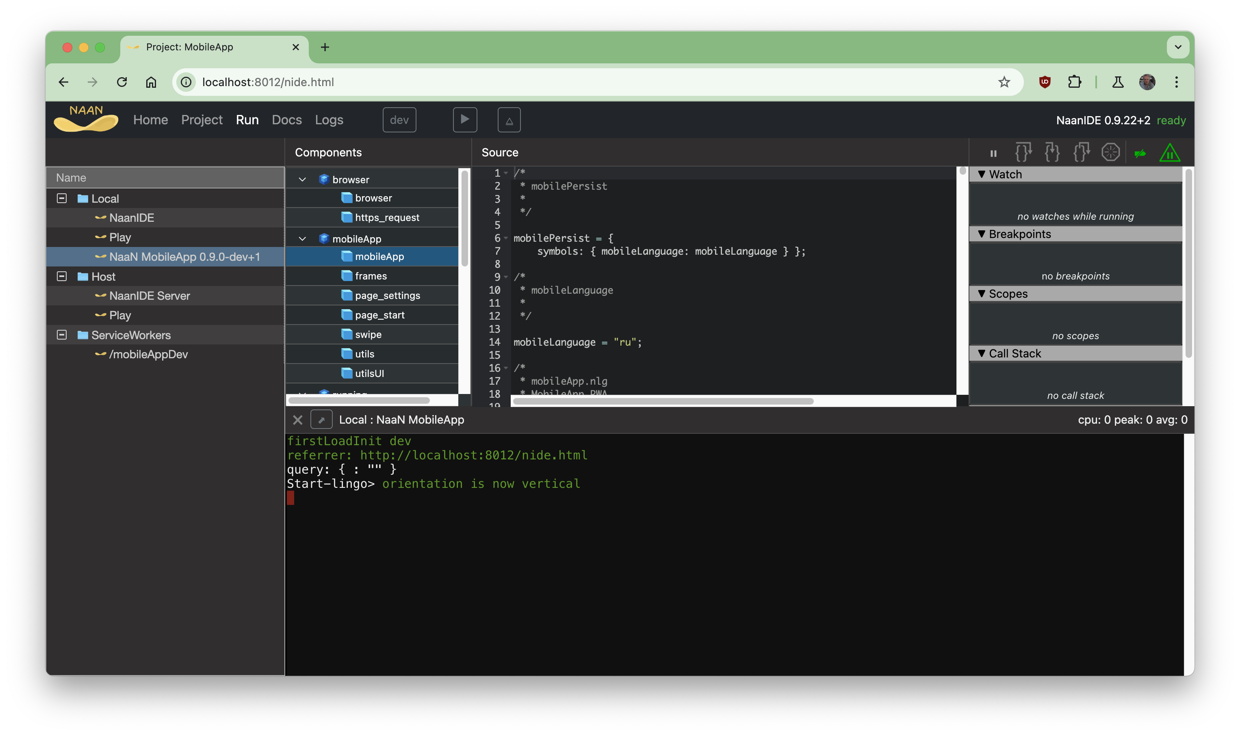Collapse the Watch panel section
The width and height of the screenshot is (1240, 736).
coord(982,174)
